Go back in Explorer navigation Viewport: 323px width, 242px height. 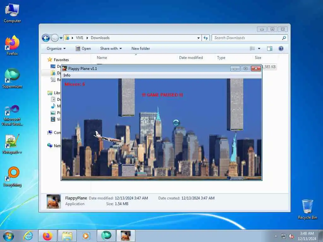pos(46,38)
